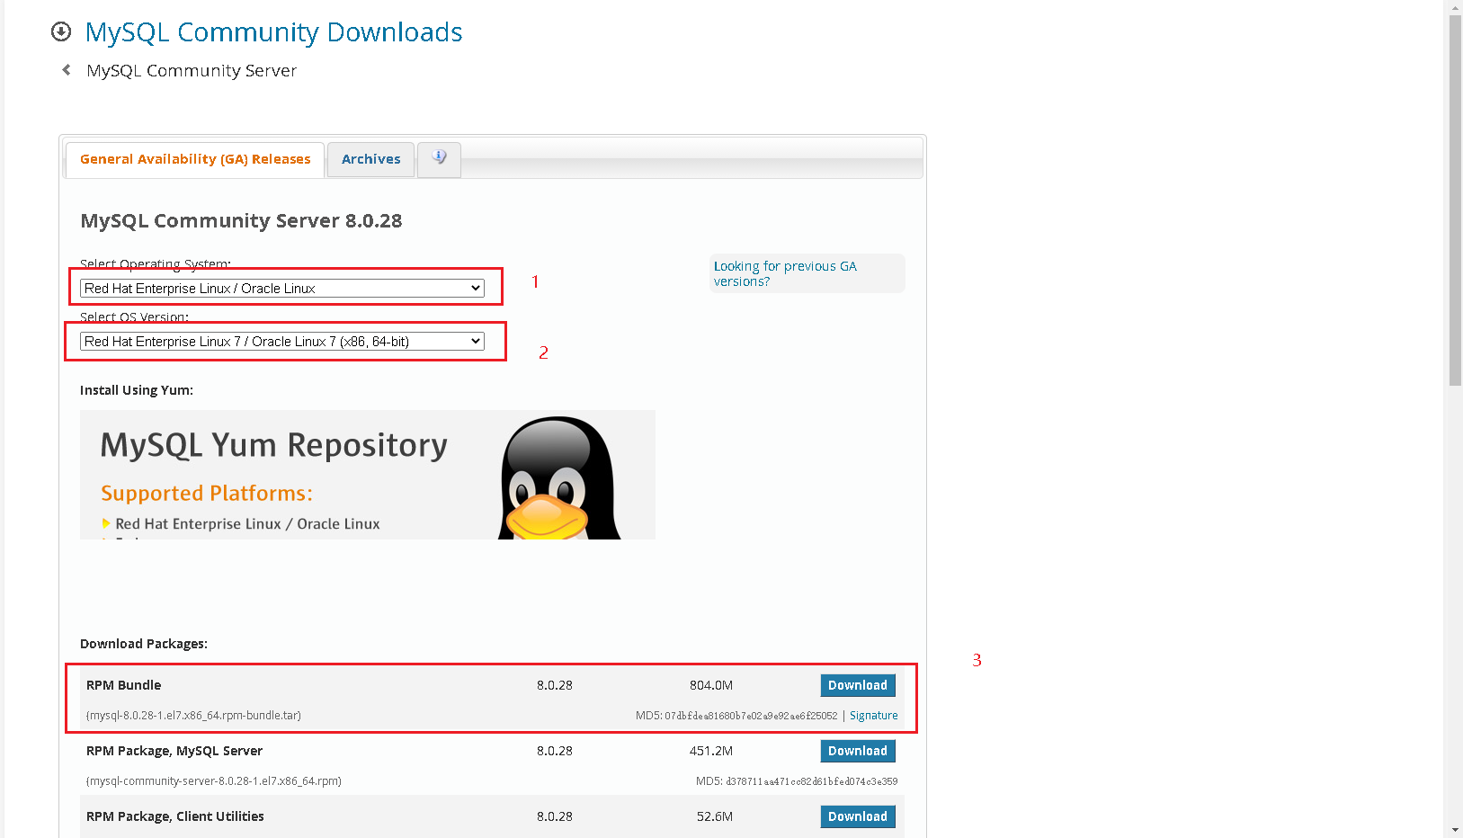The height and width of the screenshot is (838, 1463).
Task: Select the mysql-community-server-8.0.28-1.el7.x86_64.rpm filename
Action: 214,781
